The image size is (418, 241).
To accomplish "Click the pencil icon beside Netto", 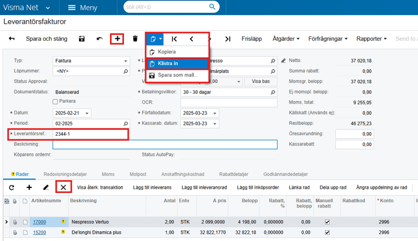I will click(x=283, y=61).
